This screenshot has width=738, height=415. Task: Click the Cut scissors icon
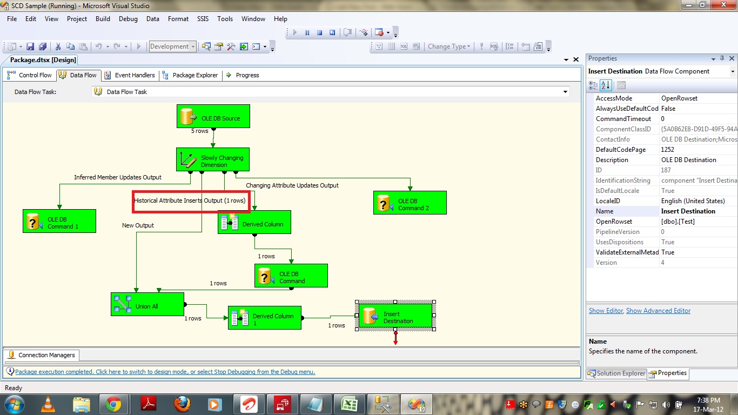coord(58,47)
